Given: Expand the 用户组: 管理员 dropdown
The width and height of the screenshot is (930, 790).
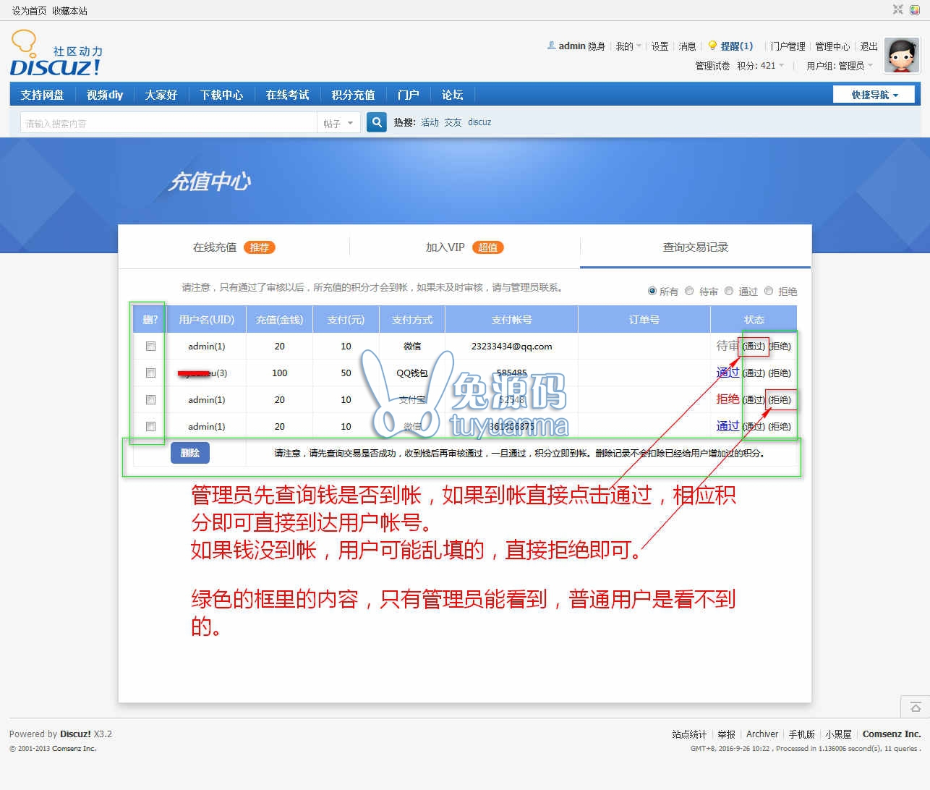Looking at the screenshot, I should [839, 66].
